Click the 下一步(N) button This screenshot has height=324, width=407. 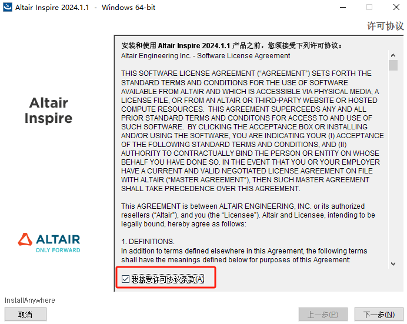pos(379,315)
